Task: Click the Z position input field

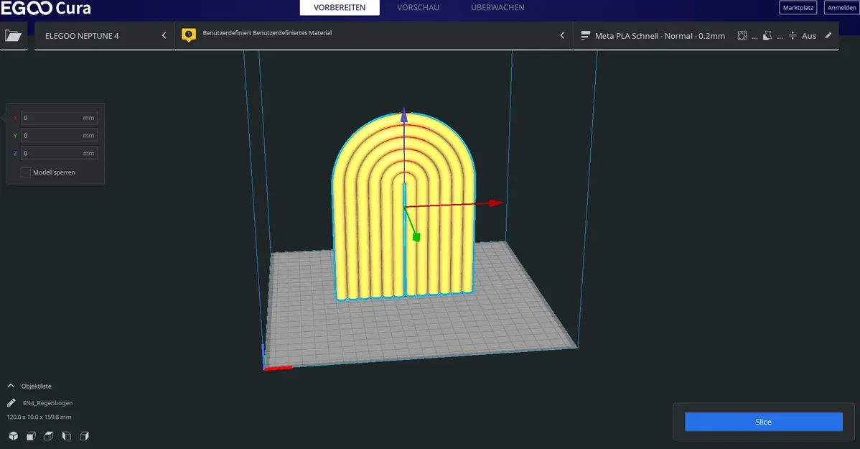Action: 60,153
